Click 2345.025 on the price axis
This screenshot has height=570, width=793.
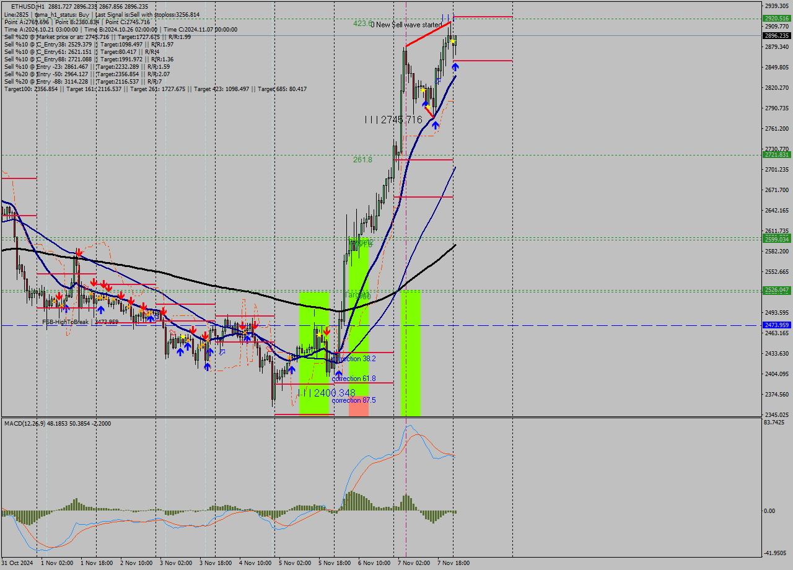777,414
